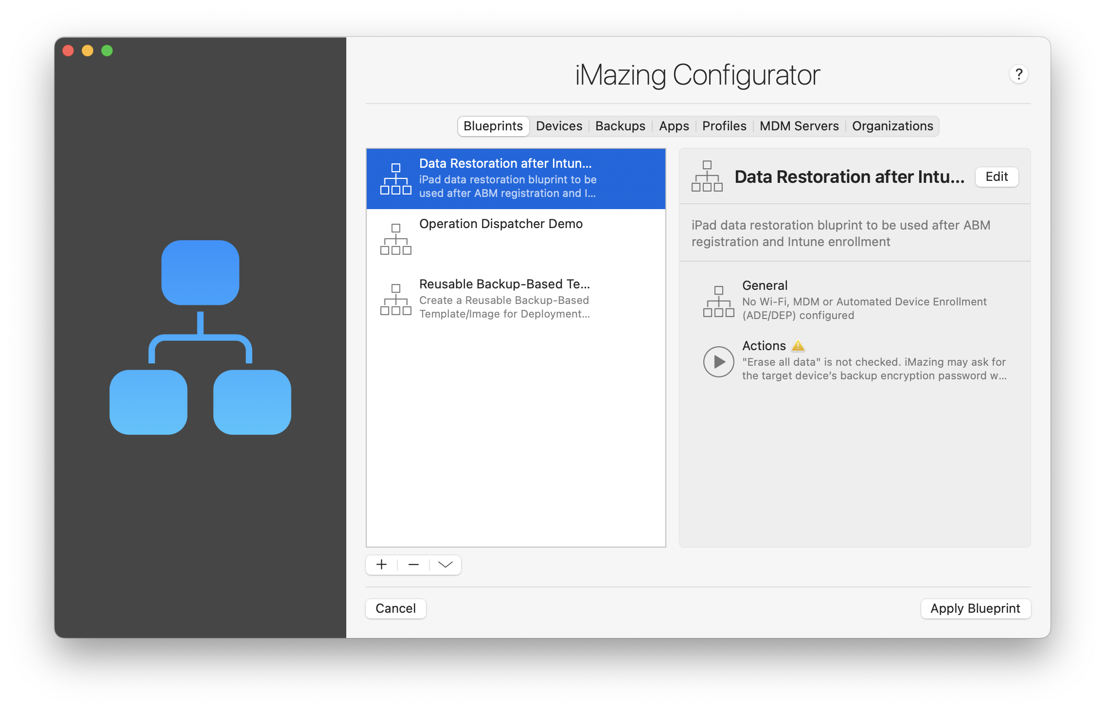Remove selected blueprint with minus button
Screen dimensions: 1105x710
[x=413, y=565]
